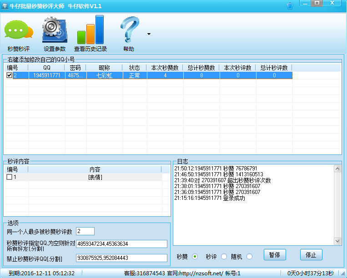Click log entry 21:46:50 秒赞 1413160513
The width and height of the screenshot is (347, 278).
point(219,174)
